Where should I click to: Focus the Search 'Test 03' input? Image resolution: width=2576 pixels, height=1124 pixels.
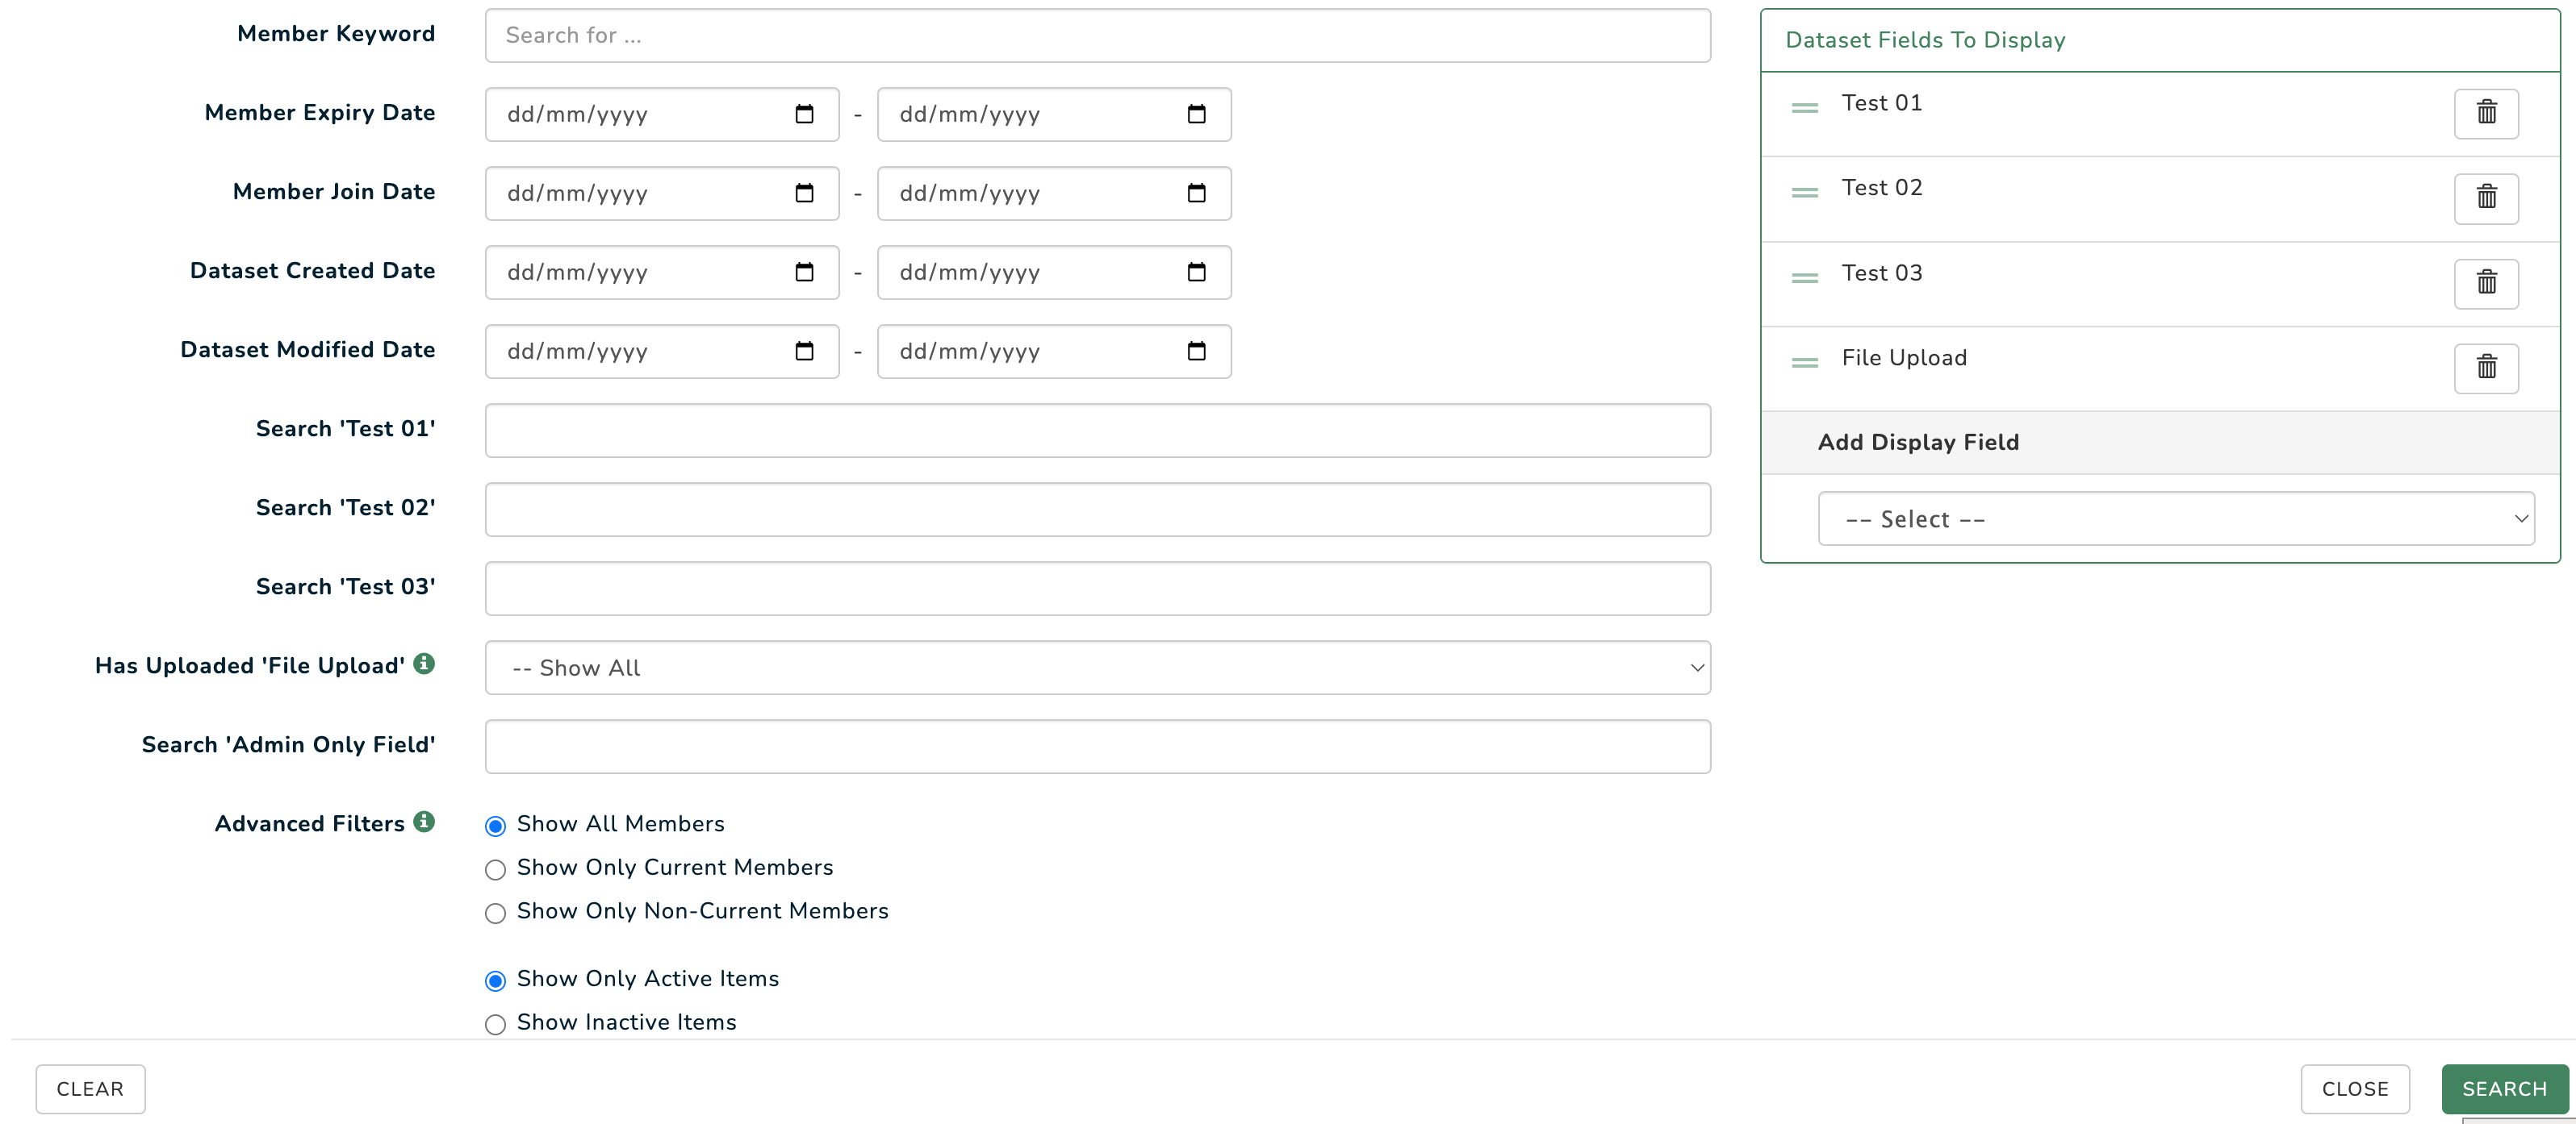click(1097, 589)
